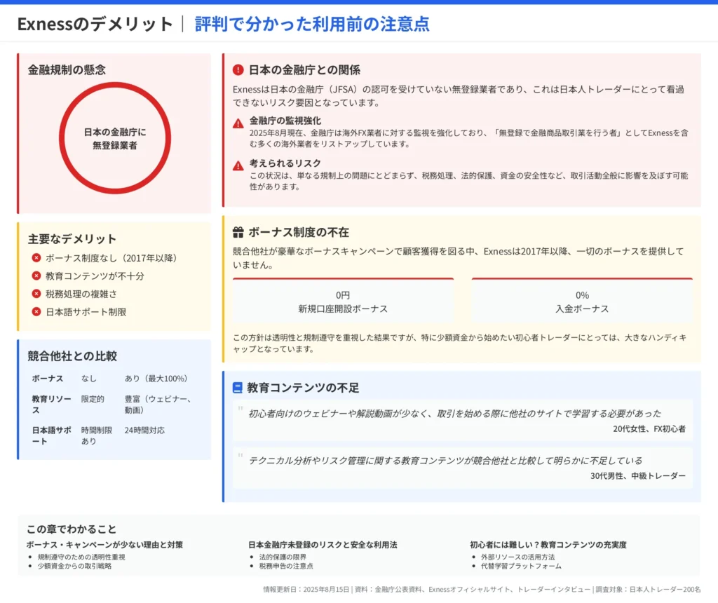This screenshot has height=603, width=718.
Task: Click the list item 教育コンテンツが不十分
Action: [x=95, y=276]
